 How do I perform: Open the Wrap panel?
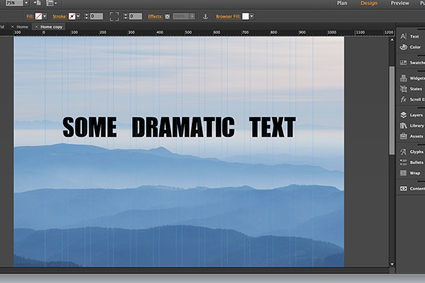(410, 173)
